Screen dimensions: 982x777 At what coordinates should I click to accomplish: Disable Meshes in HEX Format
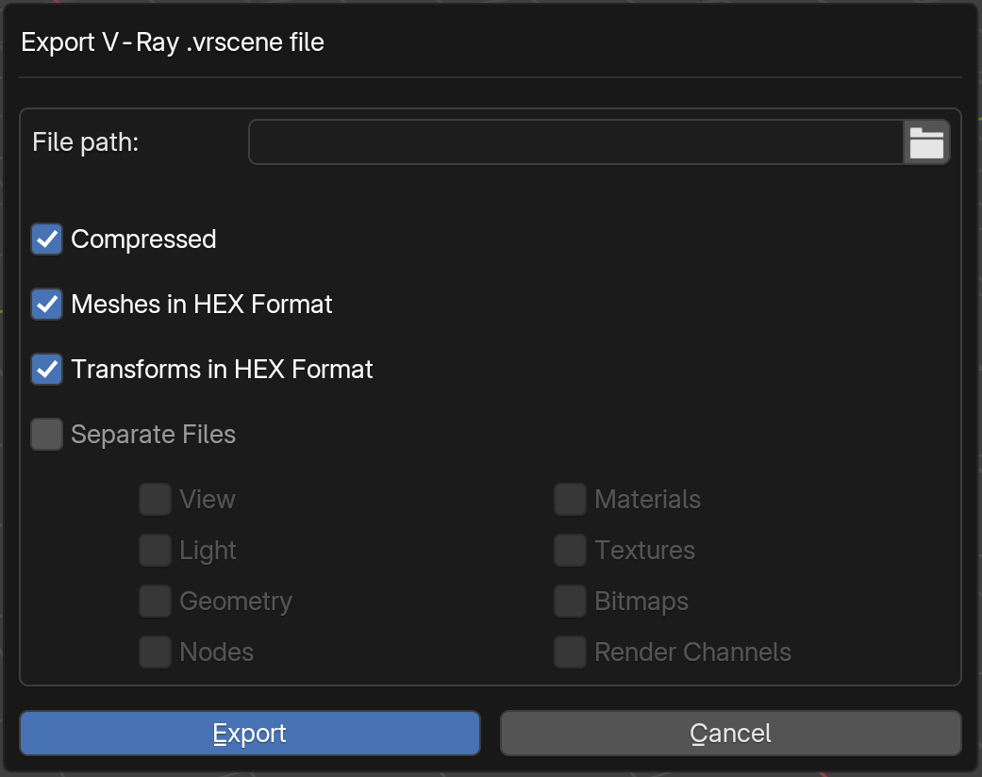point(47,305)
